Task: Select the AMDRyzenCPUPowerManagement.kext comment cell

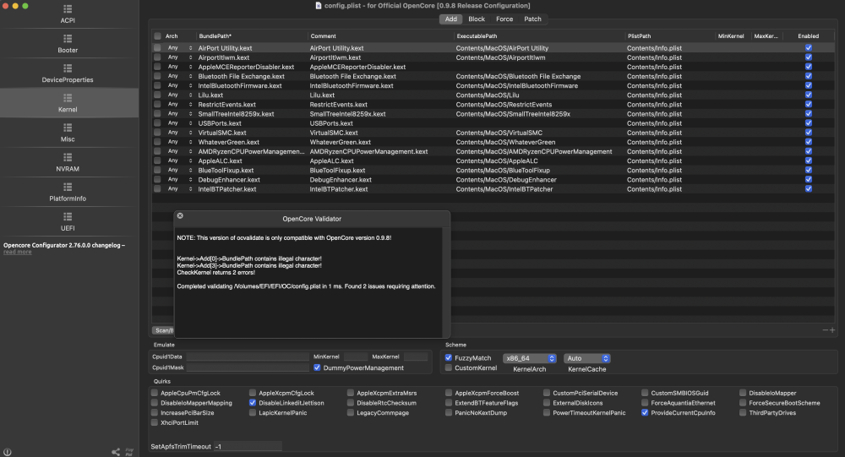Action: (368, 151)
